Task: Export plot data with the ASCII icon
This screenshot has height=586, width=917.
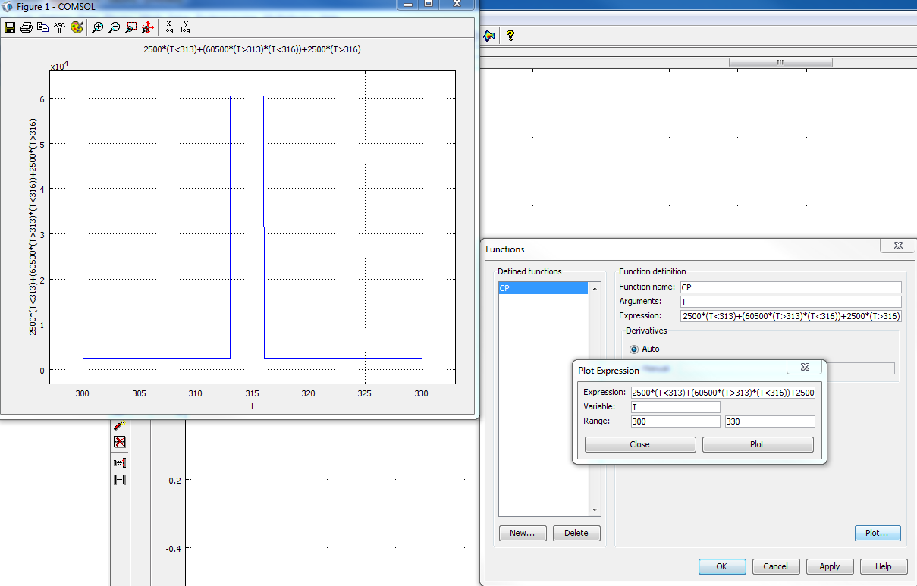Action: tap(59, 27)
